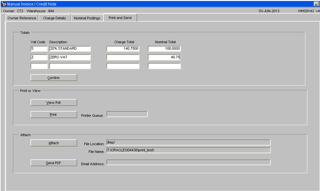Click the Vat Code field containing Z

[39, 57]
